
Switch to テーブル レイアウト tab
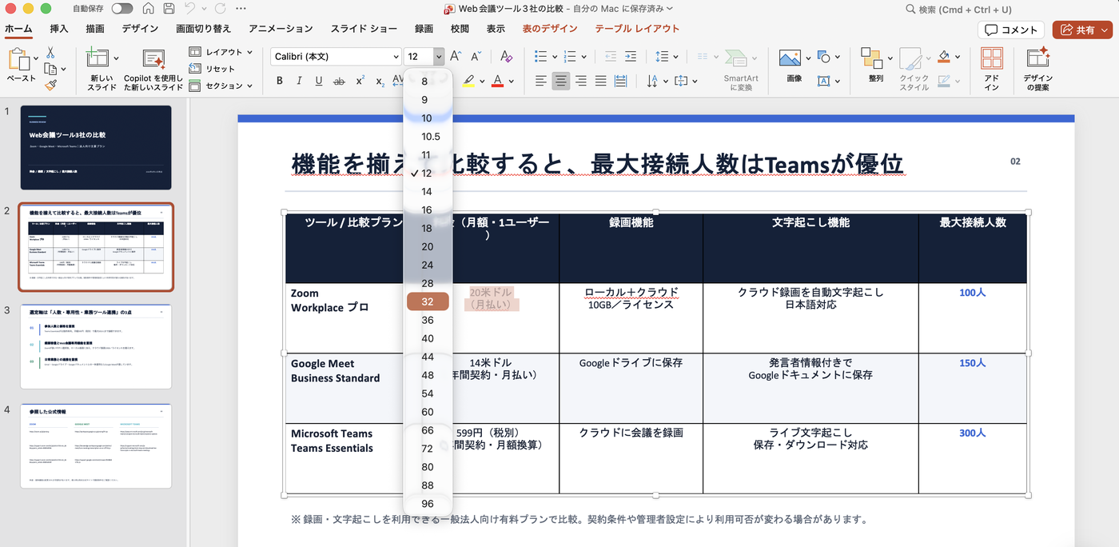tap(637, 29)
